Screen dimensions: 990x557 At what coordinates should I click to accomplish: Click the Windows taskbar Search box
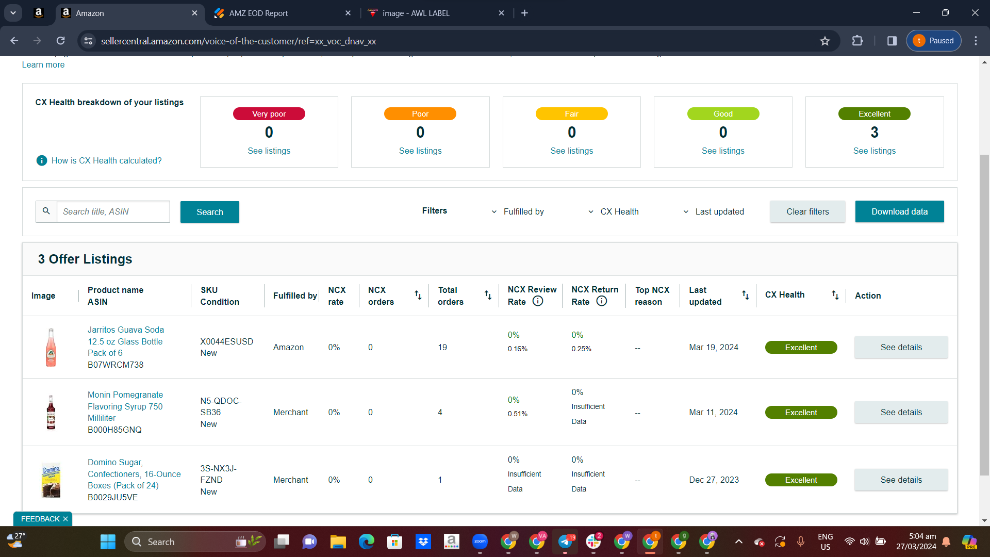coord(195,542)
